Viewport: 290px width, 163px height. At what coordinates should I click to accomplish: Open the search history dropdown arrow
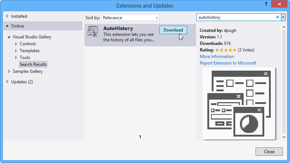283,17
